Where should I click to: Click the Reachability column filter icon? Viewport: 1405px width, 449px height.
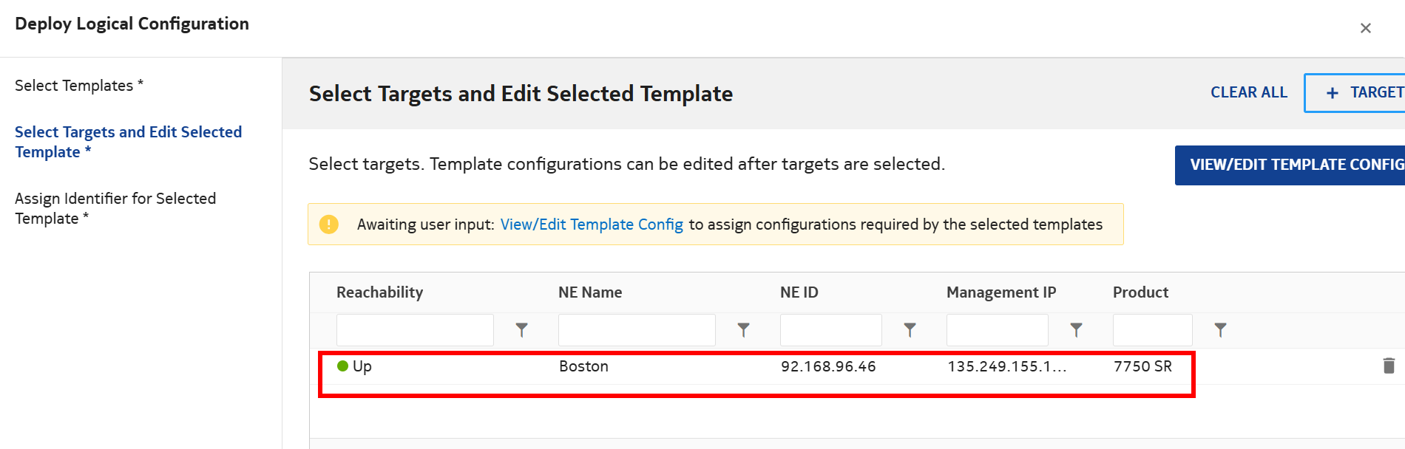(x=521, y=330)
